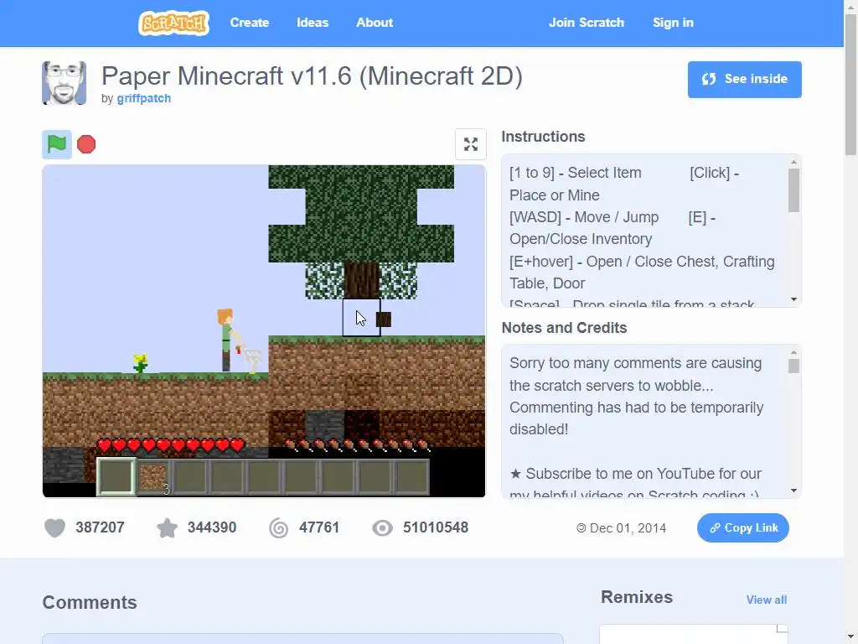Open the Ideas menu item
858x644 pixels.
coord(313,23)
